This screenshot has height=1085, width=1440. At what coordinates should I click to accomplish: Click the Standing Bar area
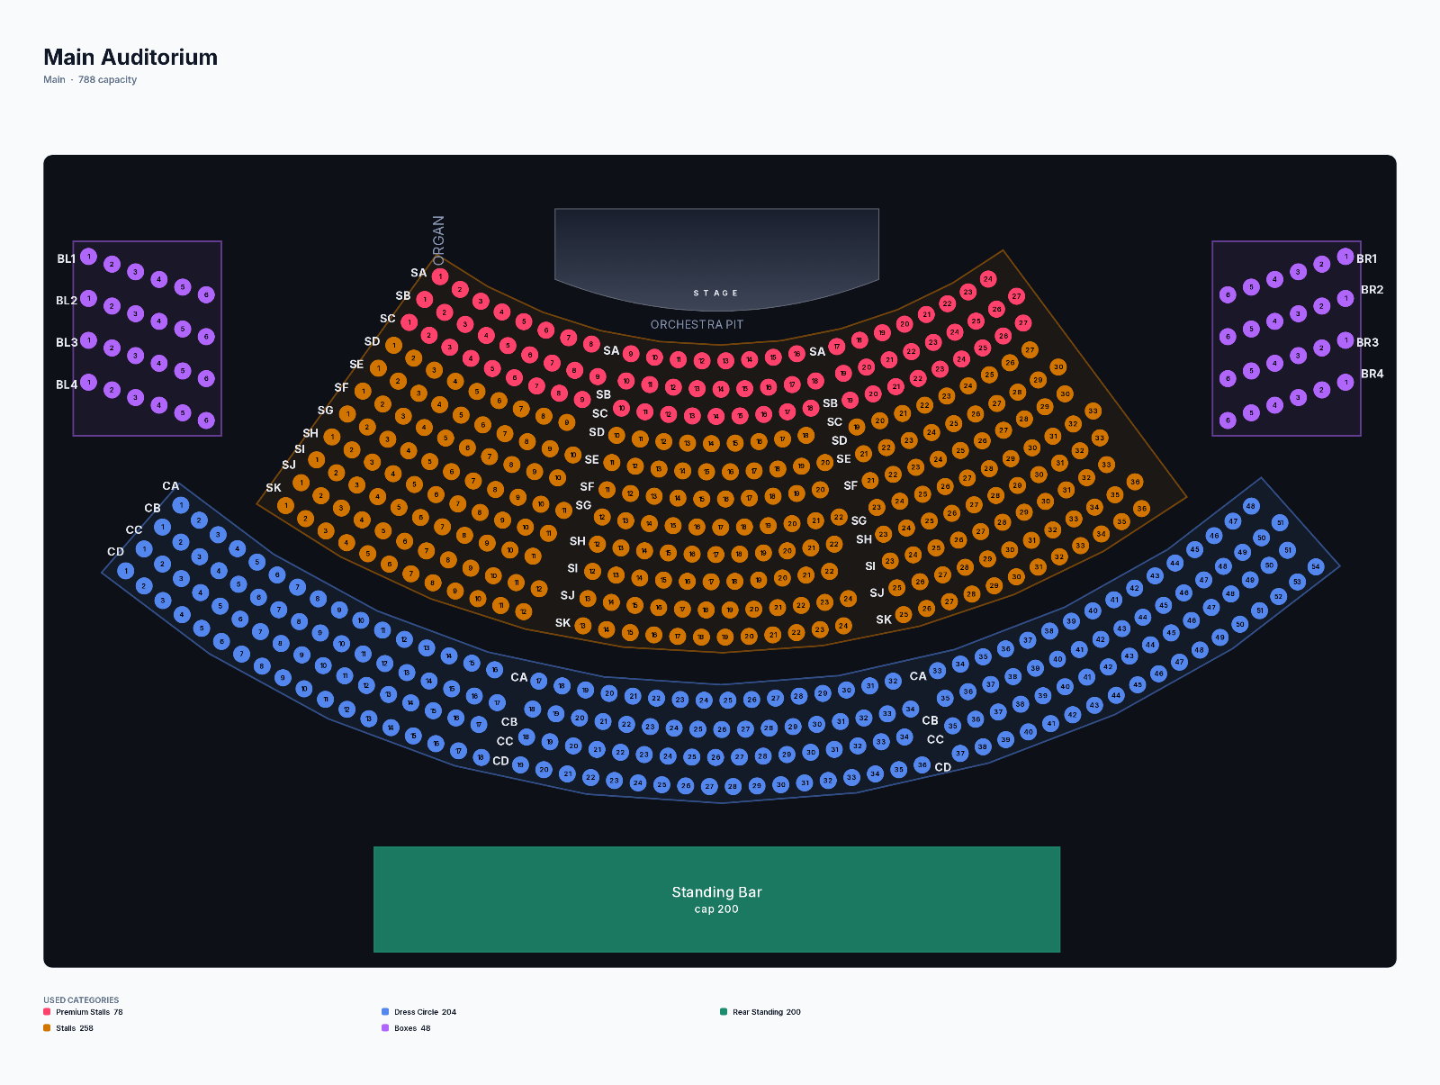coord(716,900)
